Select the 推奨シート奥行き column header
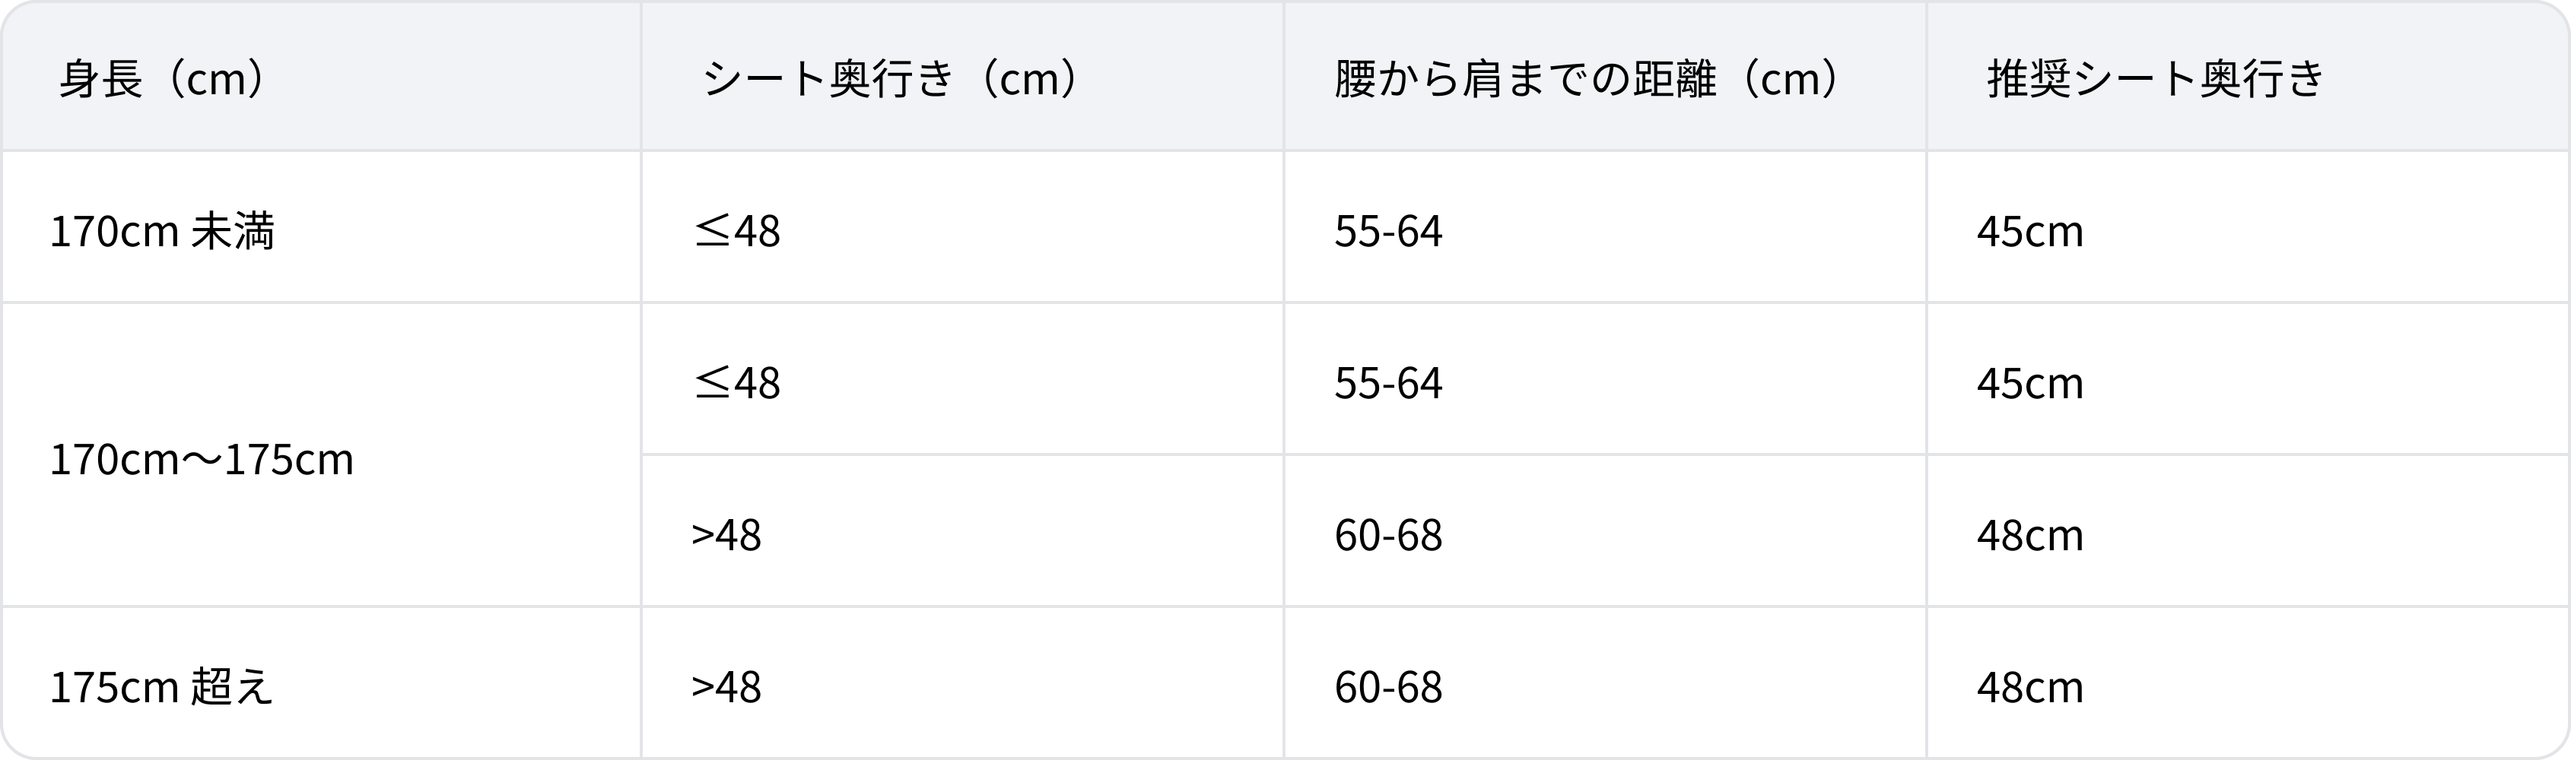Viewport: 2571px width, 760px height. pyautogui.click(x=2156, y=79)
